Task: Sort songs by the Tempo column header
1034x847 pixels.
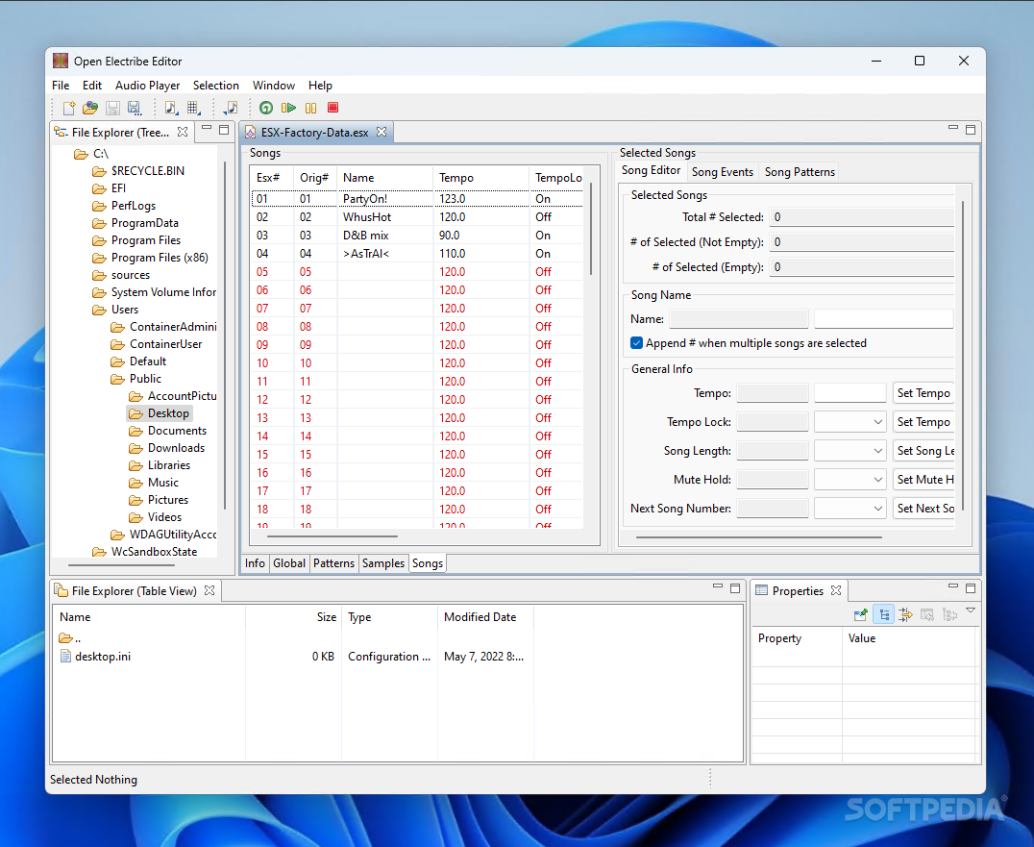Action: point(480,178)
